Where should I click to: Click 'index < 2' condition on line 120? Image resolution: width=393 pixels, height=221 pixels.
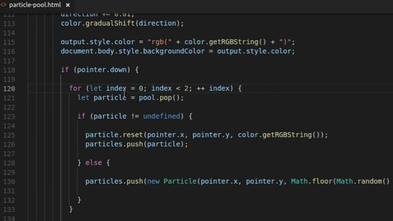pyautogui.click(x=169, y=88)
